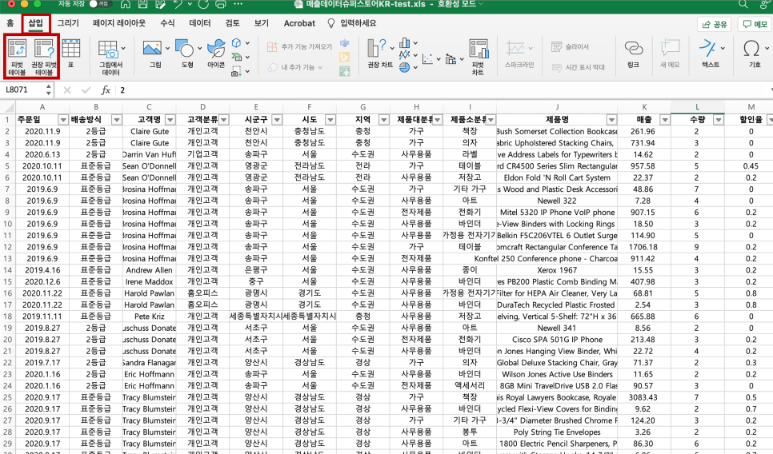Image resolution: width=773 pixels, height=454 pixels.
Task: Open the 주문일 filter dropdown
Action: (63, 120)
